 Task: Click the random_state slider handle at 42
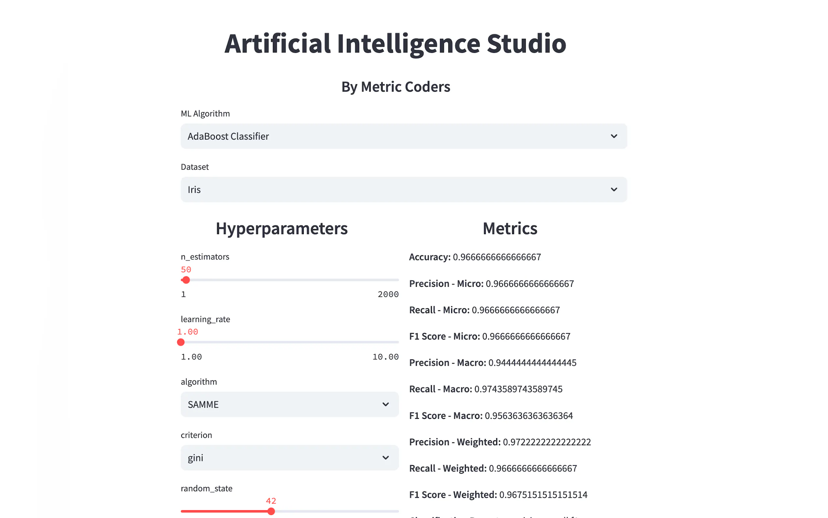click(x=271, y=511)
